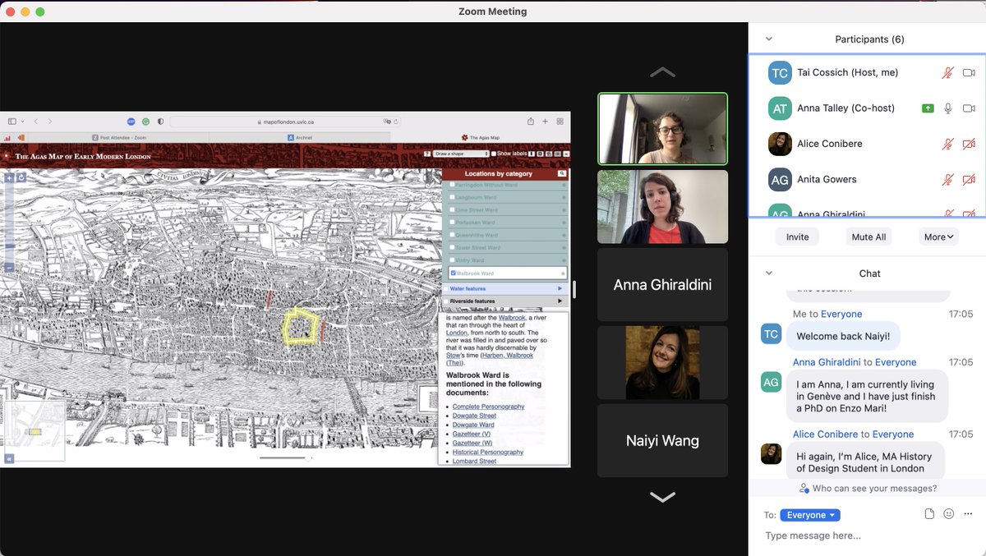Image resolution: width=986 pixels, height=556 pixels.
Task: Expand the Water features category arrow
Action: [x=560, y=288]
